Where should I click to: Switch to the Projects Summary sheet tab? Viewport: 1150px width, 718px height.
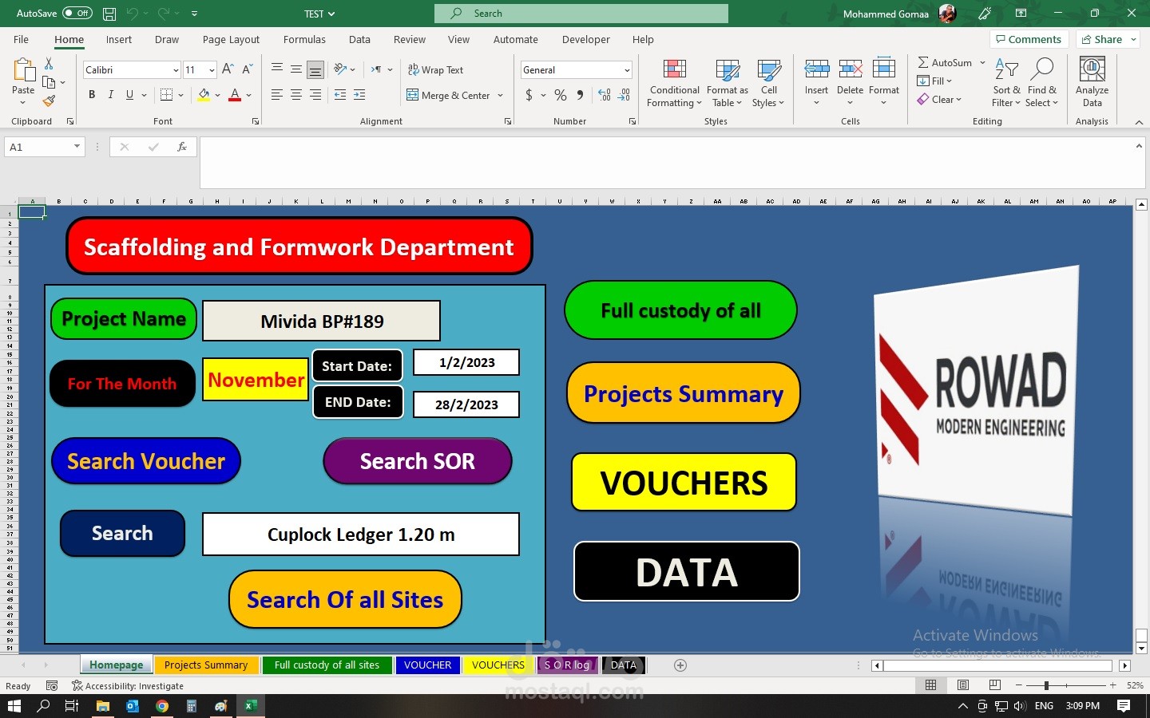(206, 665)
